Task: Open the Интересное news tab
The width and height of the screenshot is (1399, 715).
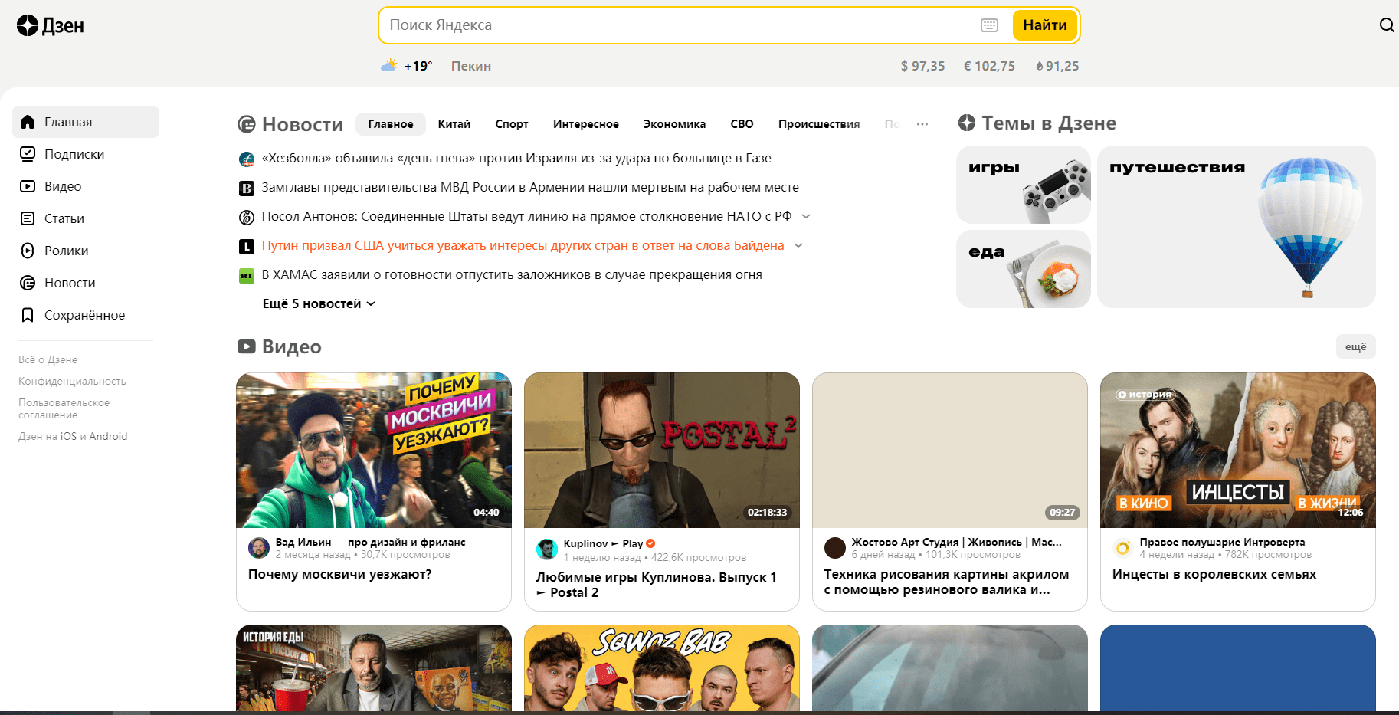Action: pyautogui.click(x=586, y=123)
